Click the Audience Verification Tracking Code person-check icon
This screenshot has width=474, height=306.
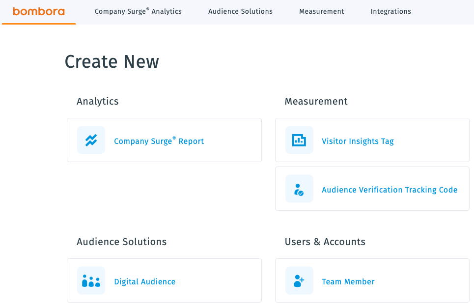[x=299, y=189]
